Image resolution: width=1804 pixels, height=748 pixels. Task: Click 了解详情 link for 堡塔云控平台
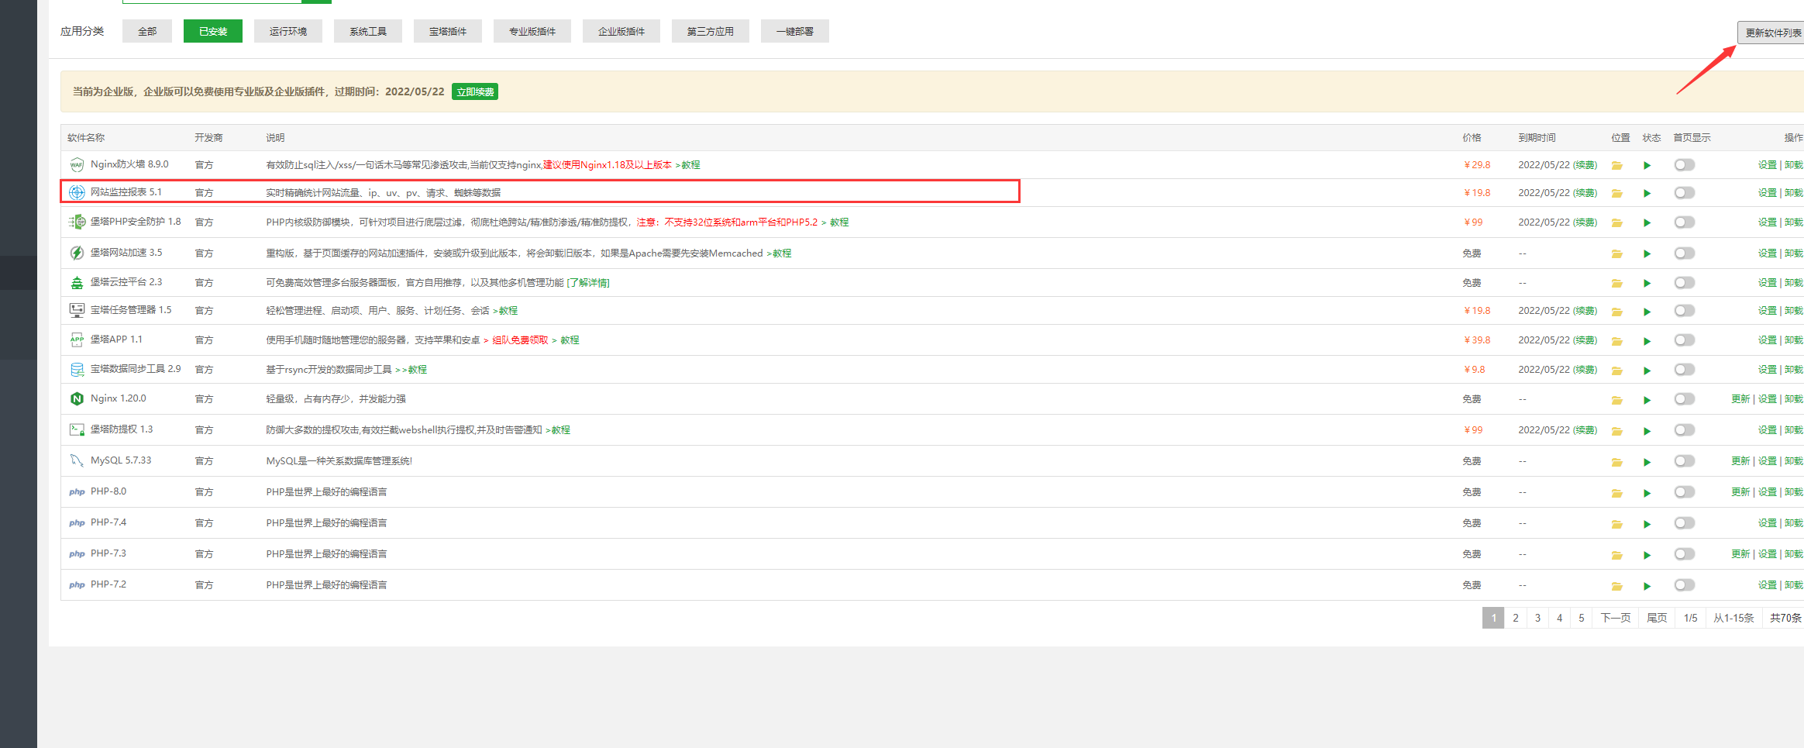pyautogui.click(x=588, y=282)
